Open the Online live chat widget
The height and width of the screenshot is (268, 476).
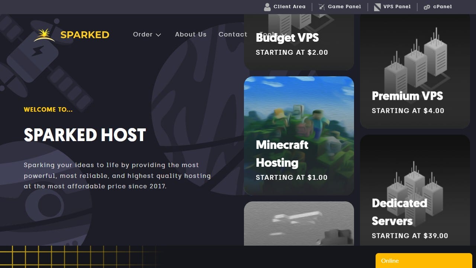coord(424,261)
